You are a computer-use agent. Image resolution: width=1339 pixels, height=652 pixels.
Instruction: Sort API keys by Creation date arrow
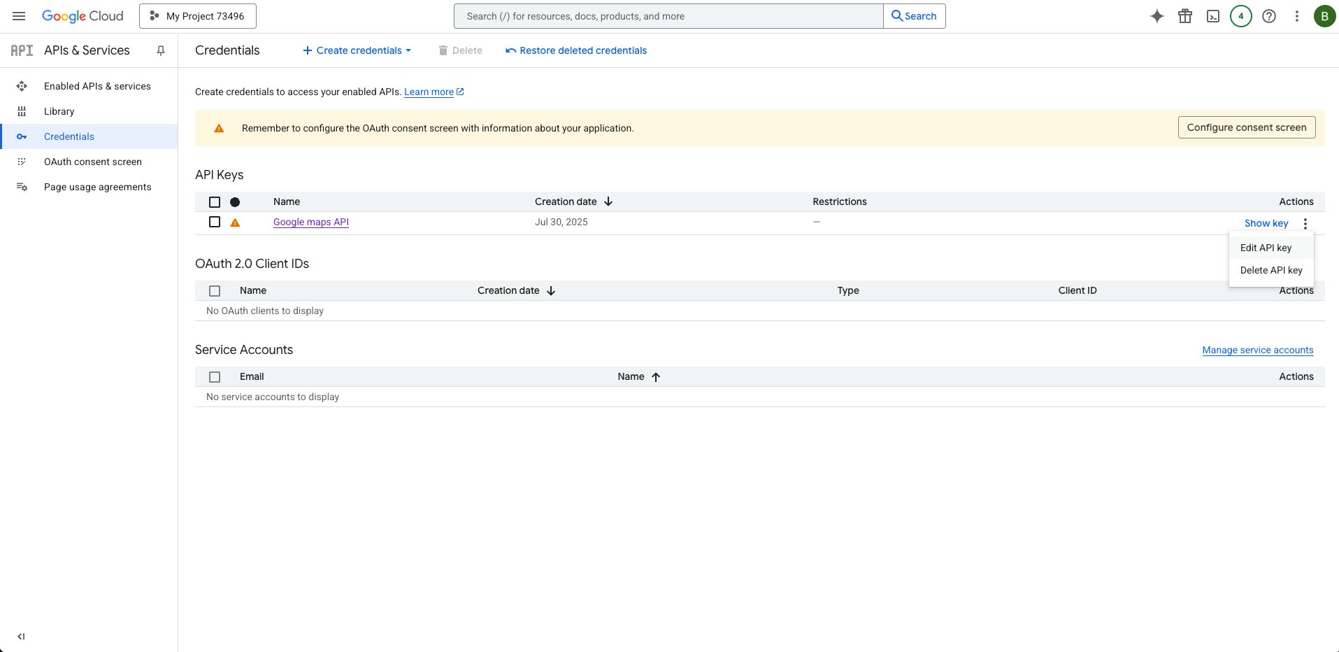[x=608, y=201]
